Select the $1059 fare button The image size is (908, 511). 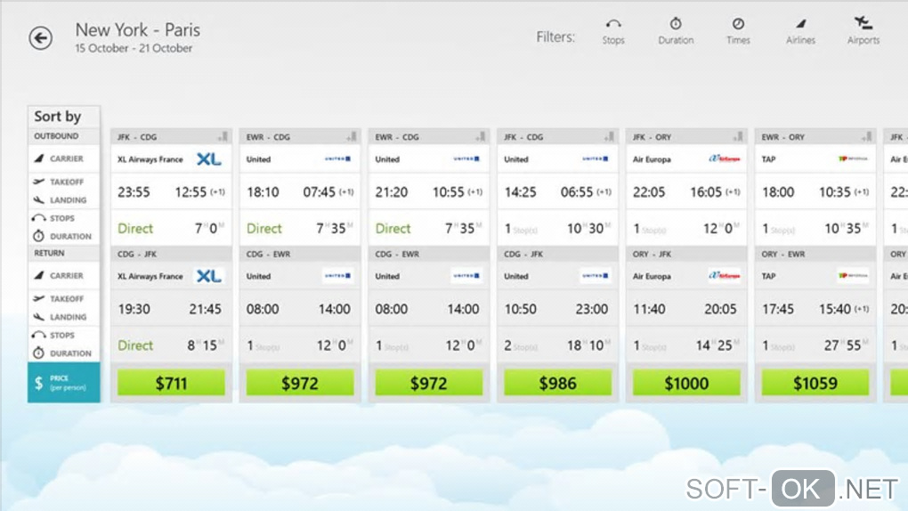815,383
